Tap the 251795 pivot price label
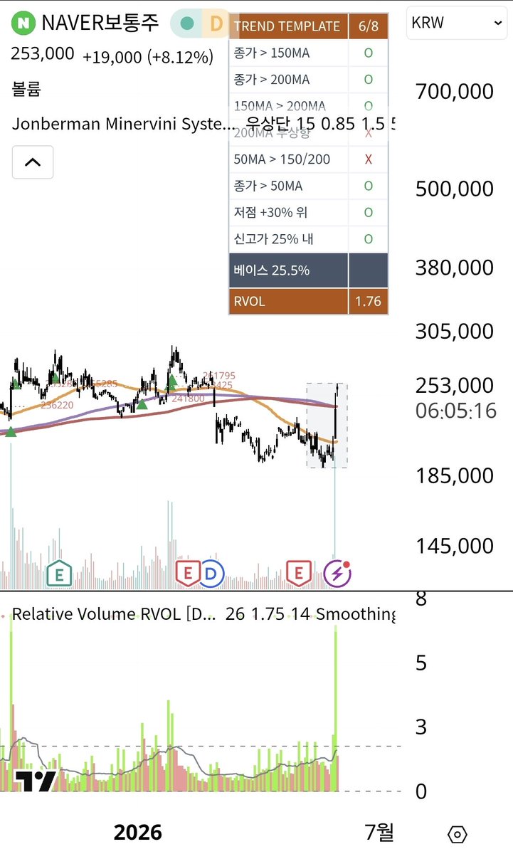The image size is (513, 854). click(218, 375)
